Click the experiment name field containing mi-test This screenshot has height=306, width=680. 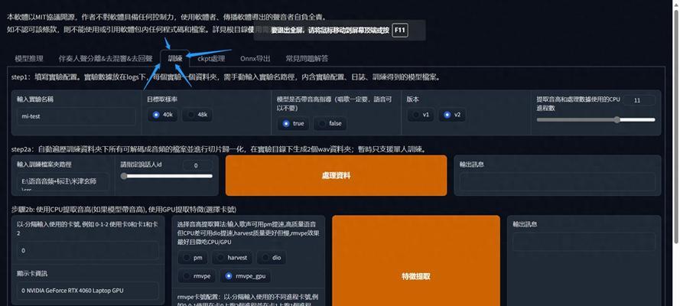pos(76,116)
